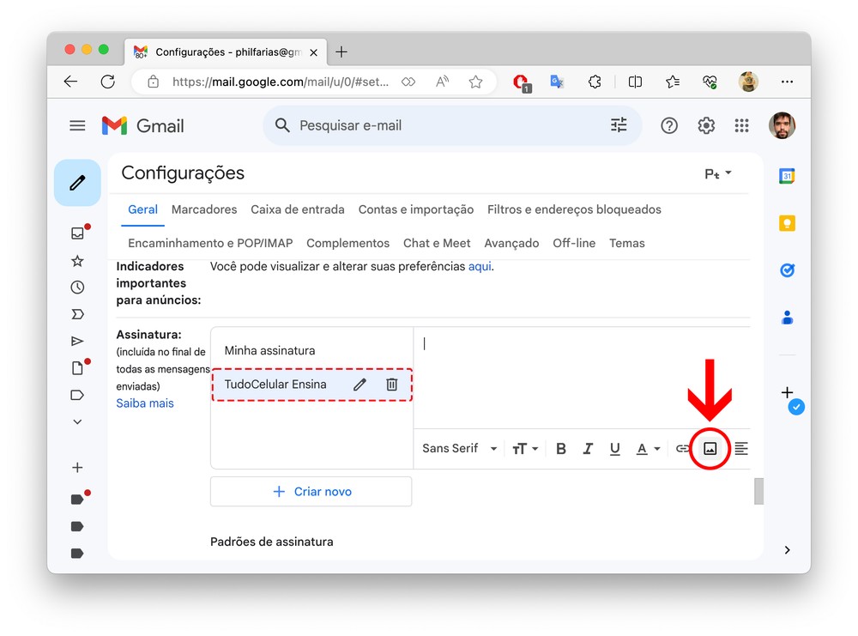Open Starred mail via star icon
858x636 pixels.
[77, 261]
